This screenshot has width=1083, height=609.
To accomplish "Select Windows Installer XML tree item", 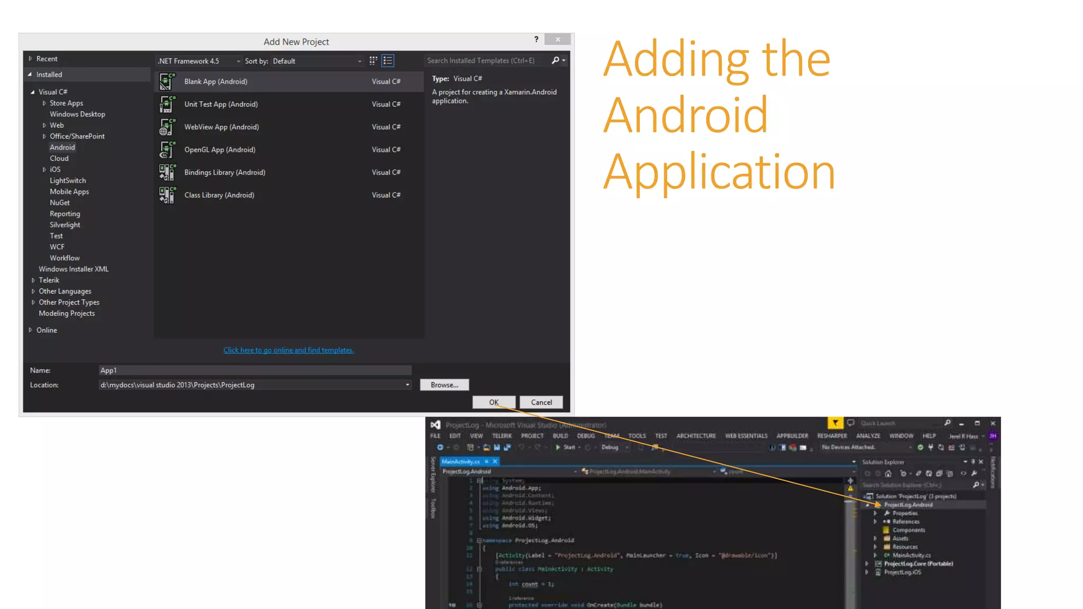I will coord(74,269).
